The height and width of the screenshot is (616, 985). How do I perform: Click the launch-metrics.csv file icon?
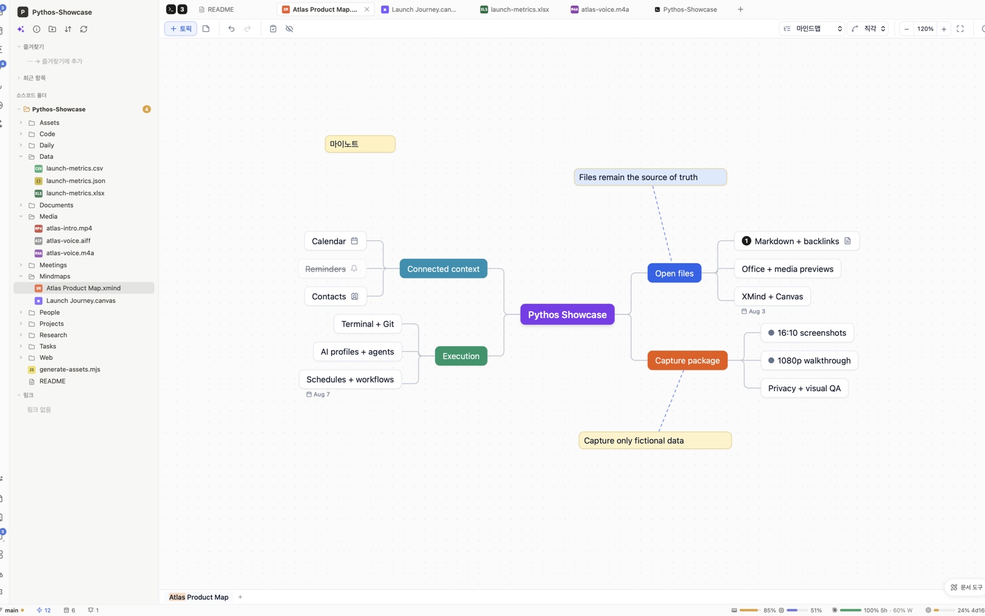click(x=38, y=168)
